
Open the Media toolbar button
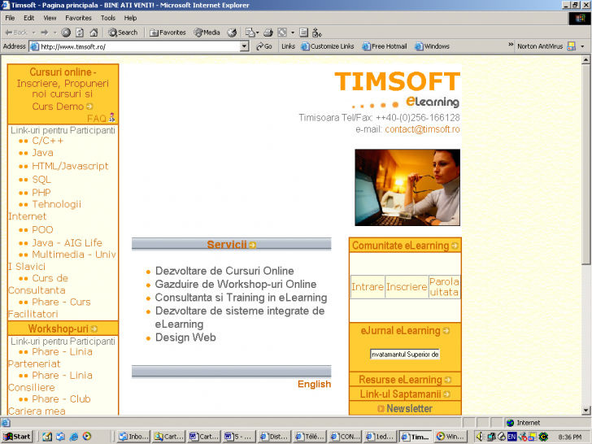click(207, 33)
